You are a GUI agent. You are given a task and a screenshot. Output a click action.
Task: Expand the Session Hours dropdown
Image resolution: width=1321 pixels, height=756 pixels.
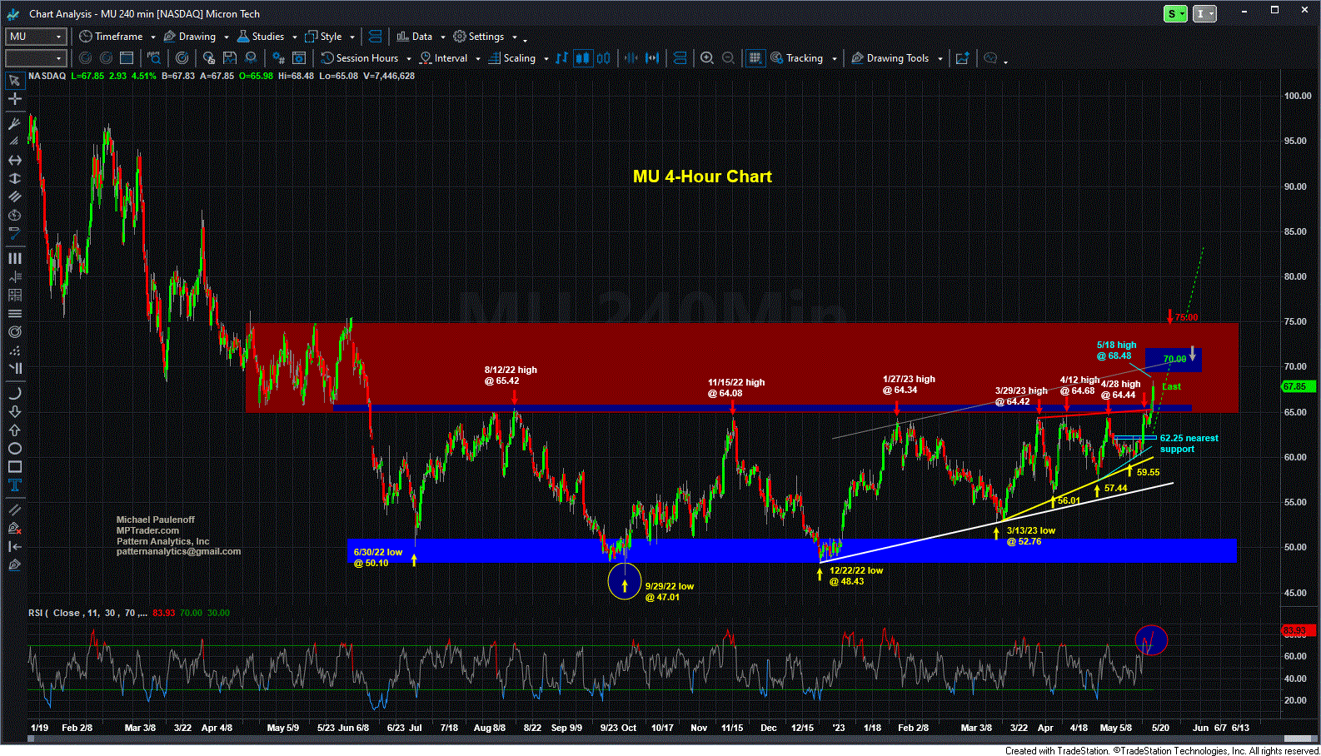click(x=409, y=58)
